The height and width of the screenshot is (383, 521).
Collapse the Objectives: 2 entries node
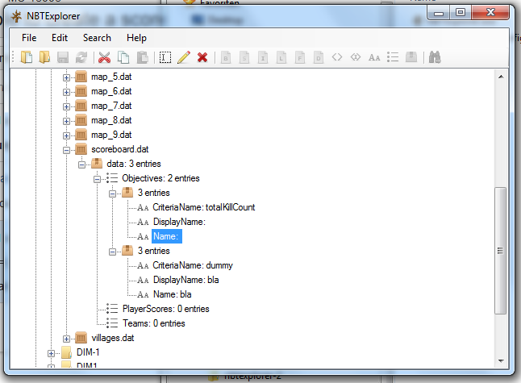coord(97,179)
